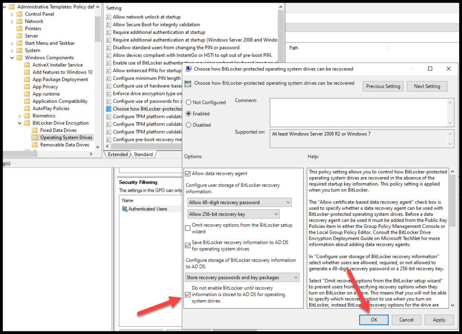Open the 48-digit recovery password dropdown

(240, 203)
